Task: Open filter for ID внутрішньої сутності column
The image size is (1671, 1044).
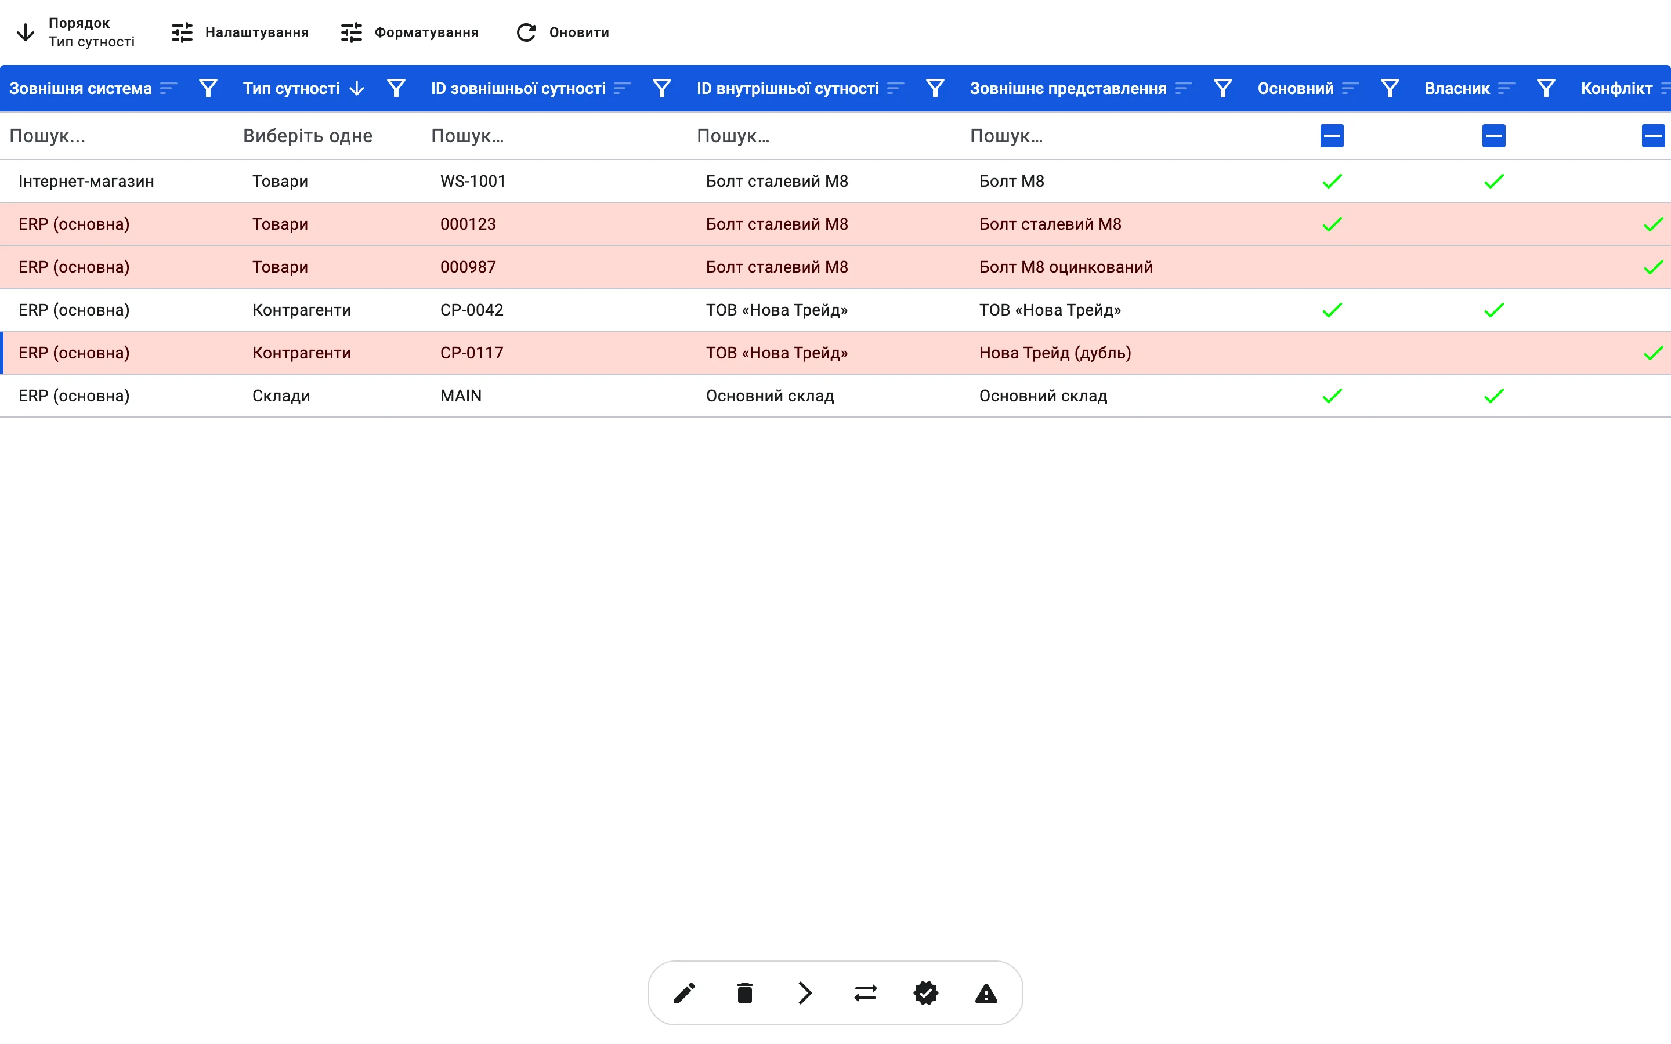Action: [935, 88]
